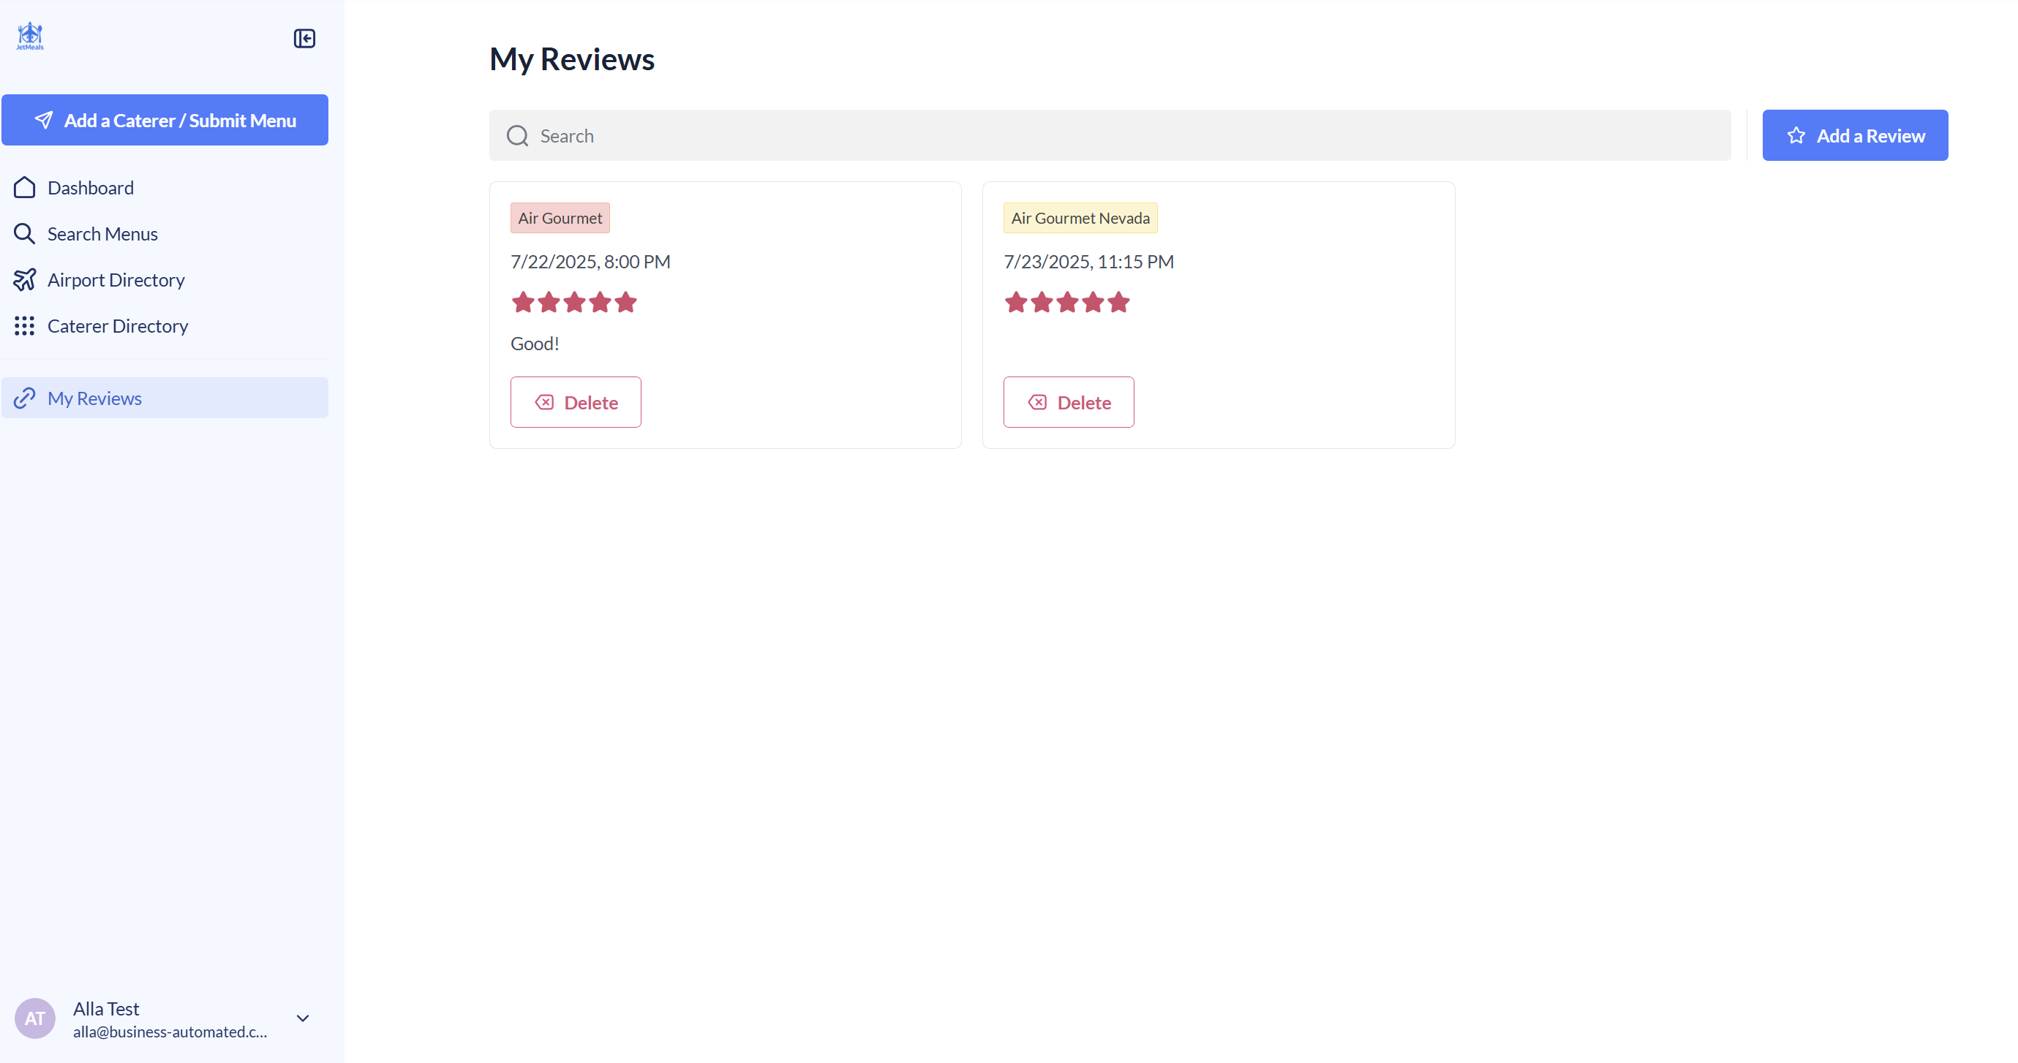2018x1063 pixels.
Task: Click the Add a Caterer / Submit Menu button
Action: (165, 120)
